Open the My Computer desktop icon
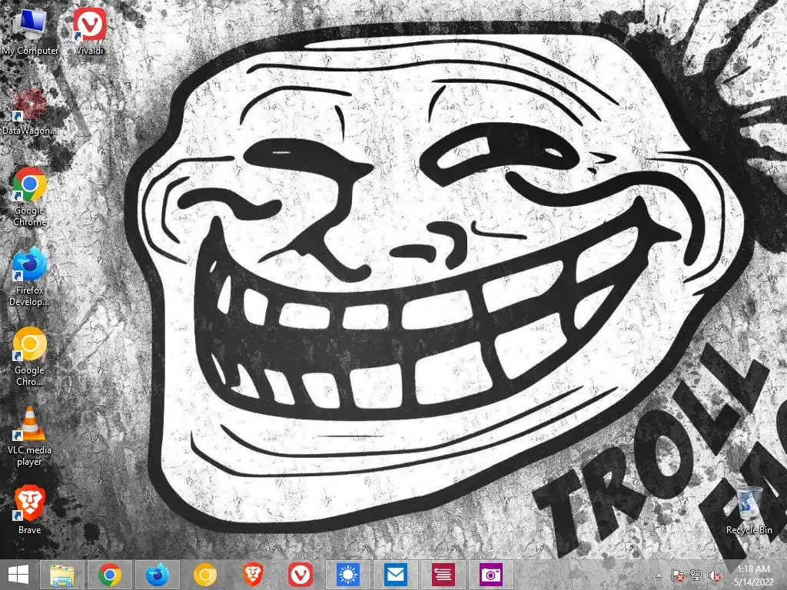This screenshot has height=590, width=787. pos(30,31)
